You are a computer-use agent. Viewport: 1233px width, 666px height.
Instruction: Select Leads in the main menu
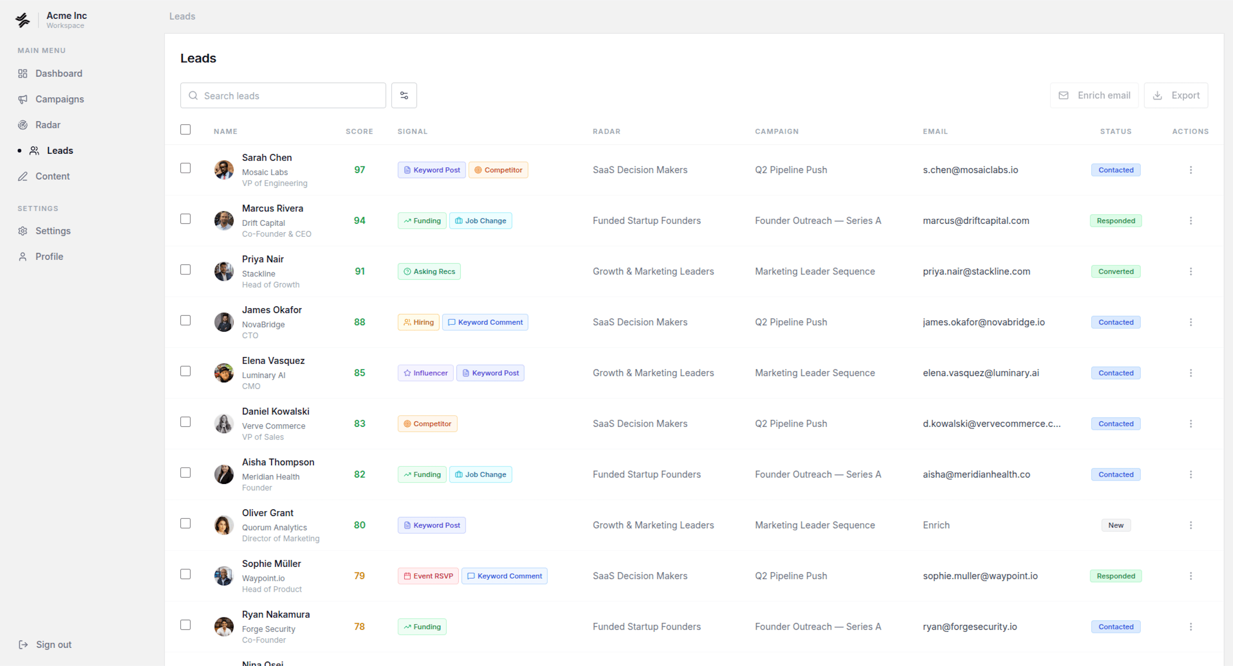(60, 150)
